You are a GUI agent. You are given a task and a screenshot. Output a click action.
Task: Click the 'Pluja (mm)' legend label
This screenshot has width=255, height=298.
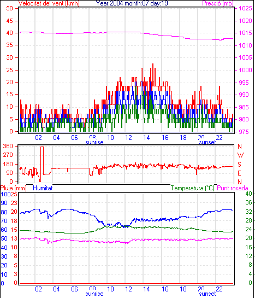13,188
